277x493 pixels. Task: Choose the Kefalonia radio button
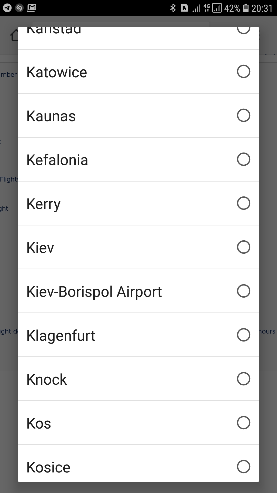243,159
